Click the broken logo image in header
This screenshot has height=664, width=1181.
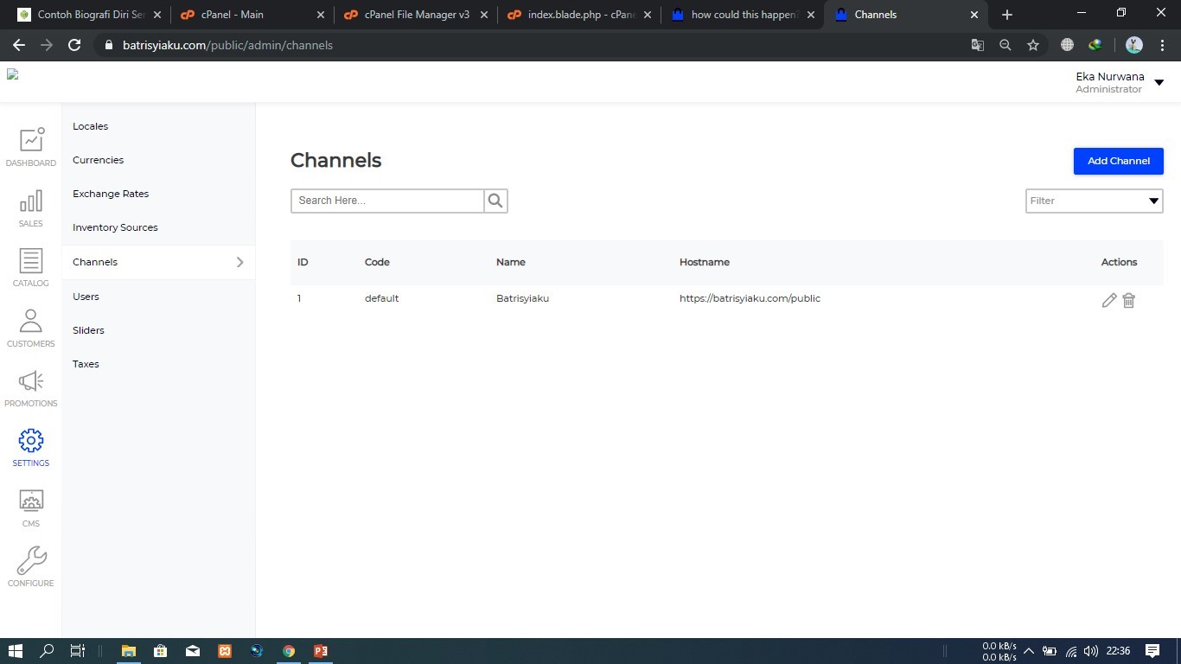(13, 75)
